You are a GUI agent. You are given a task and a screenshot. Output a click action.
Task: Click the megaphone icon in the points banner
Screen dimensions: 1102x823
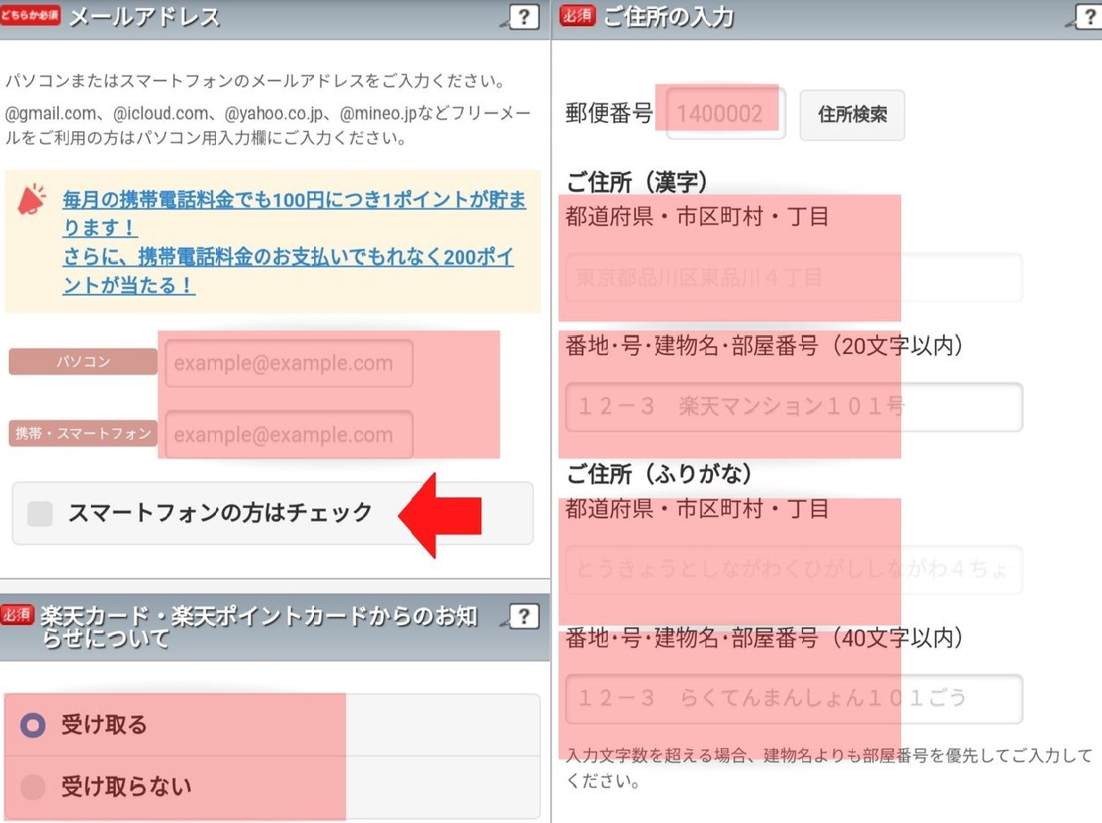(32, 201)
